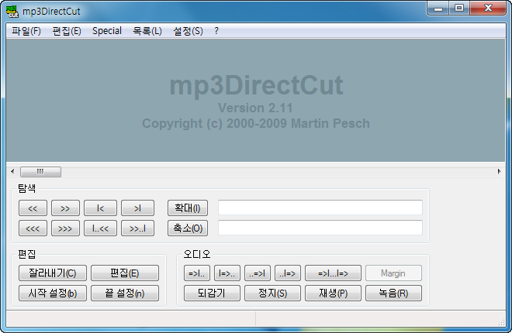Start playback with 재생(P) button
Image resolution: width=512 pixels, height=333 pixels.
click(333, 293)
